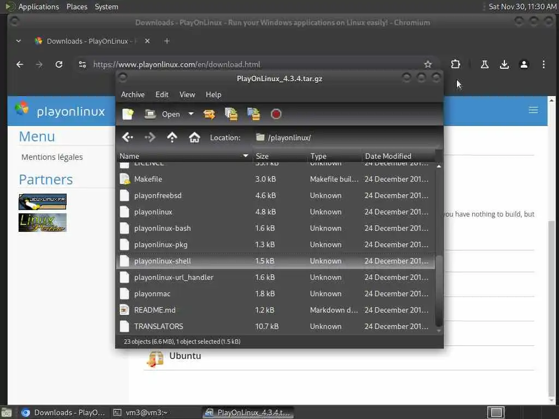Click the clock in the top panel
The height and width of the screenshot is (419, 559).
pyautogui.click(x=522, y=7)
